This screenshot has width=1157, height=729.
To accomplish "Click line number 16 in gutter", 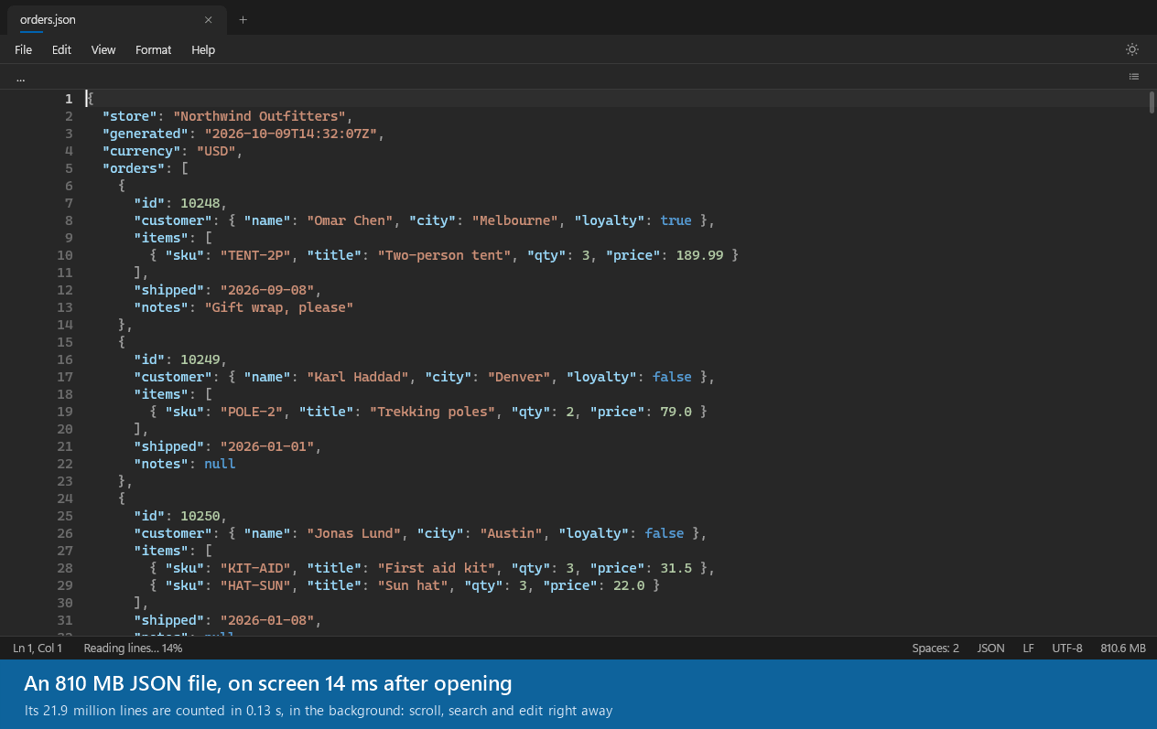I will click(65, 359).
